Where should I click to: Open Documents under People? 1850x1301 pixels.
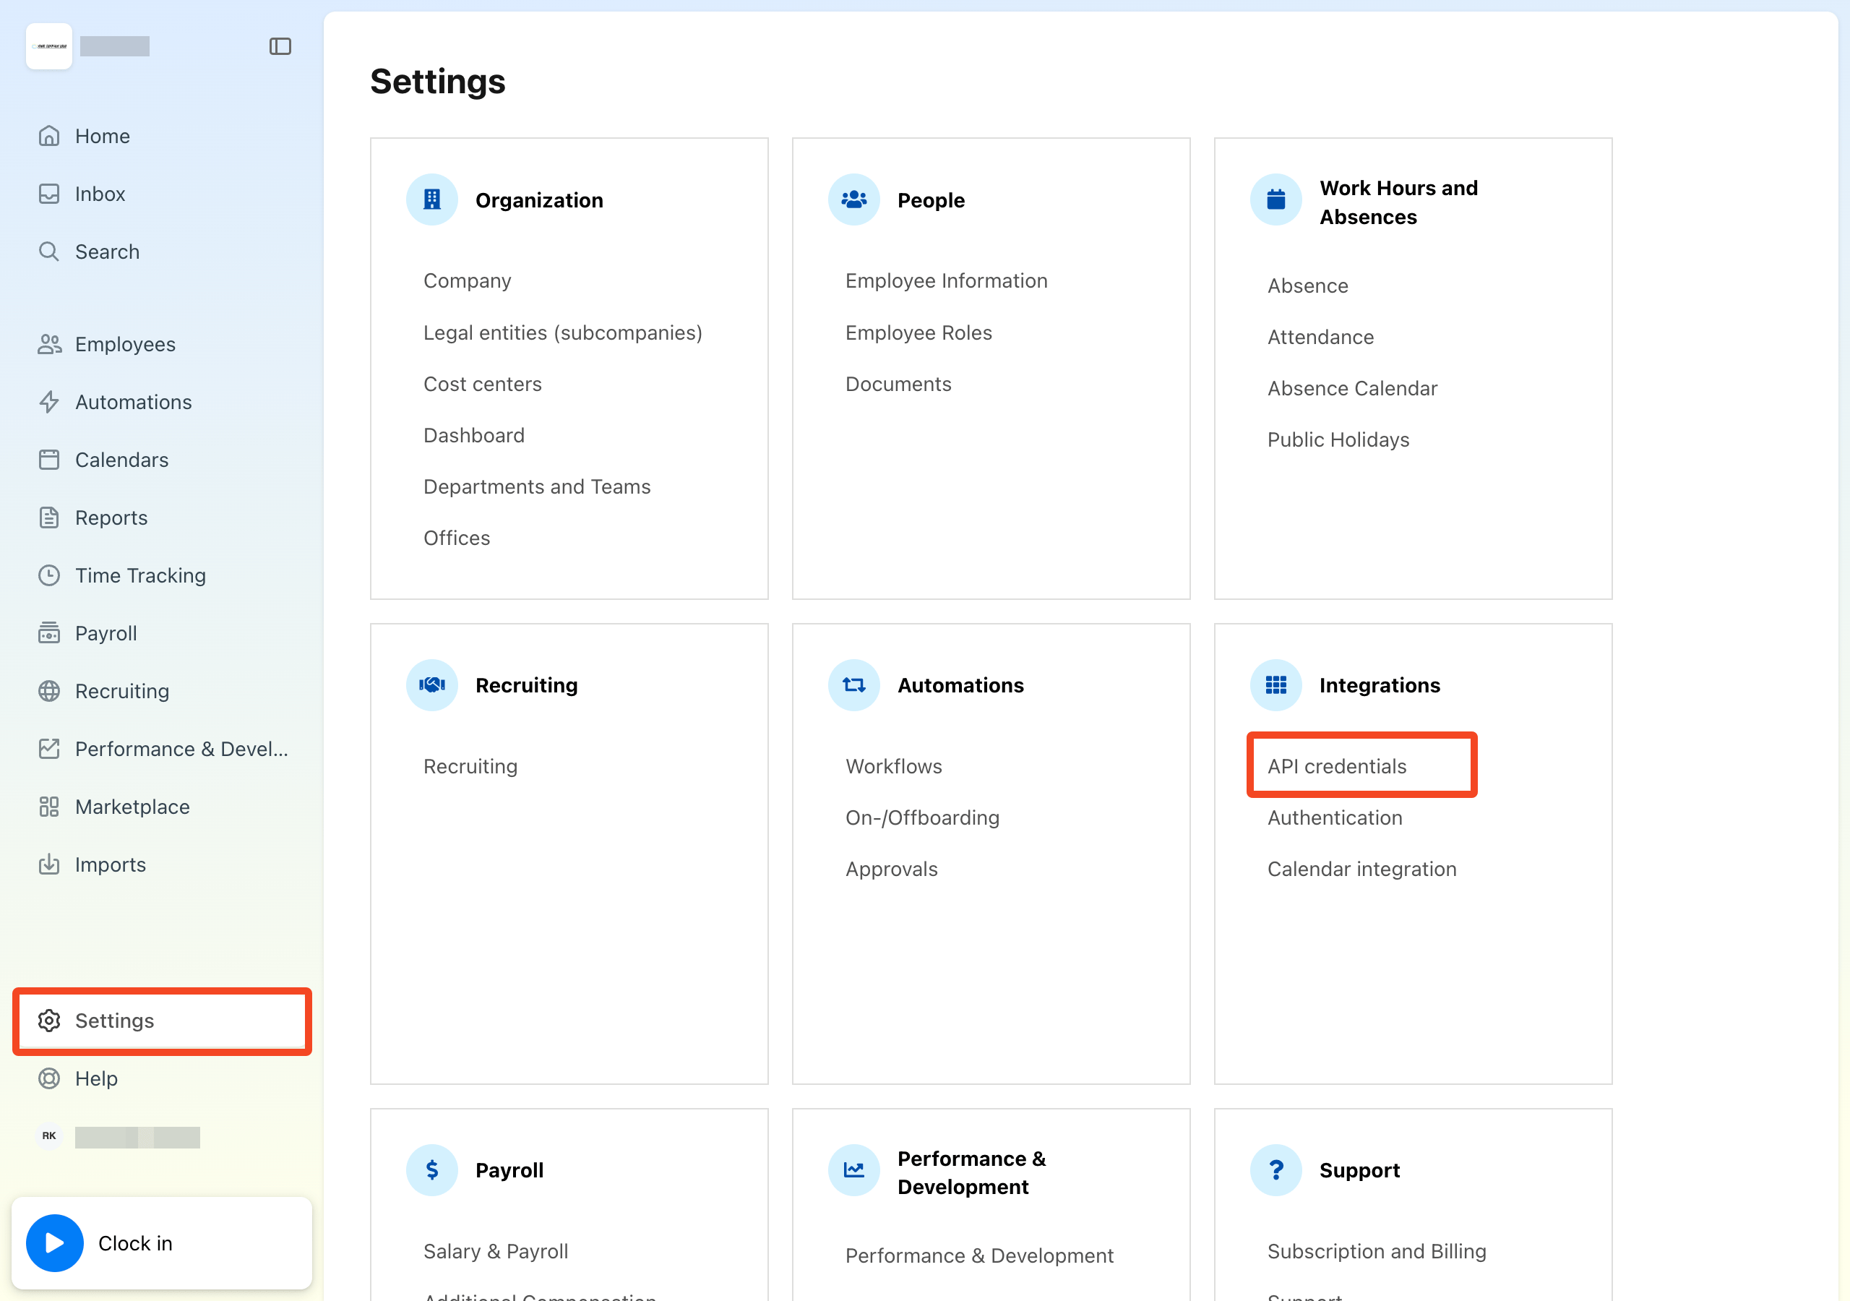pos(898,384)
